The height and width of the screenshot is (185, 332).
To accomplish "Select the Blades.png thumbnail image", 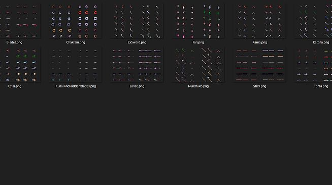I will (20, 21).
